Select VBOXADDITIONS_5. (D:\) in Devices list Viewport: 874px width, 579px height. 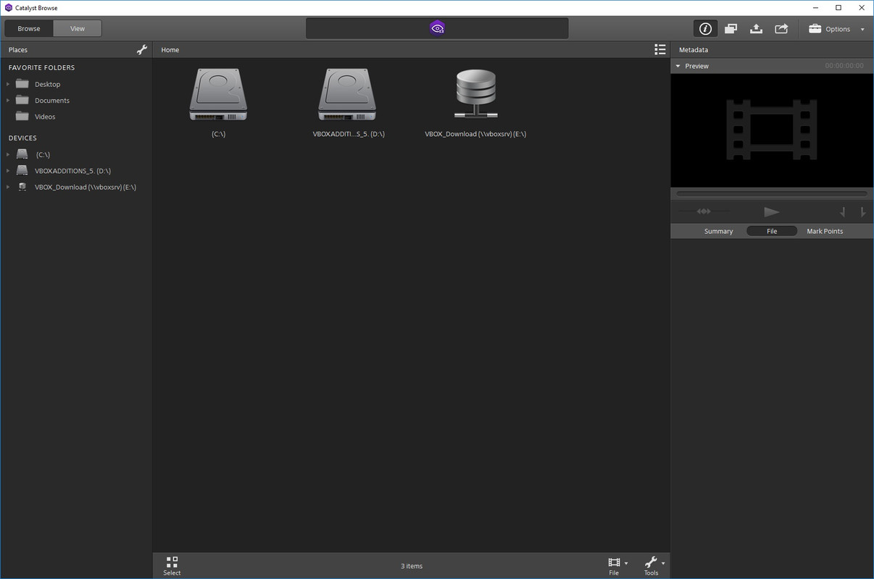click(72, 171)
